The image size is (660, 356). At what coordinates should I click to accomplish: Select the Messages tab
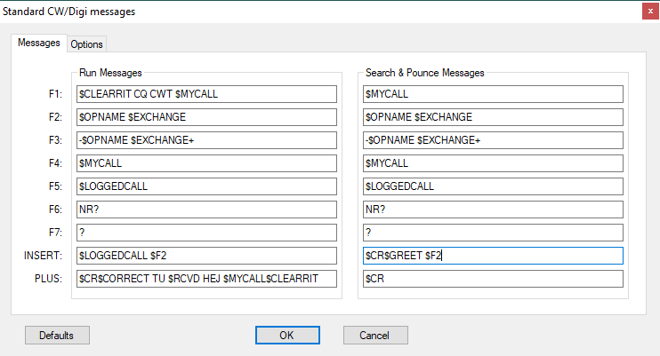39,43
